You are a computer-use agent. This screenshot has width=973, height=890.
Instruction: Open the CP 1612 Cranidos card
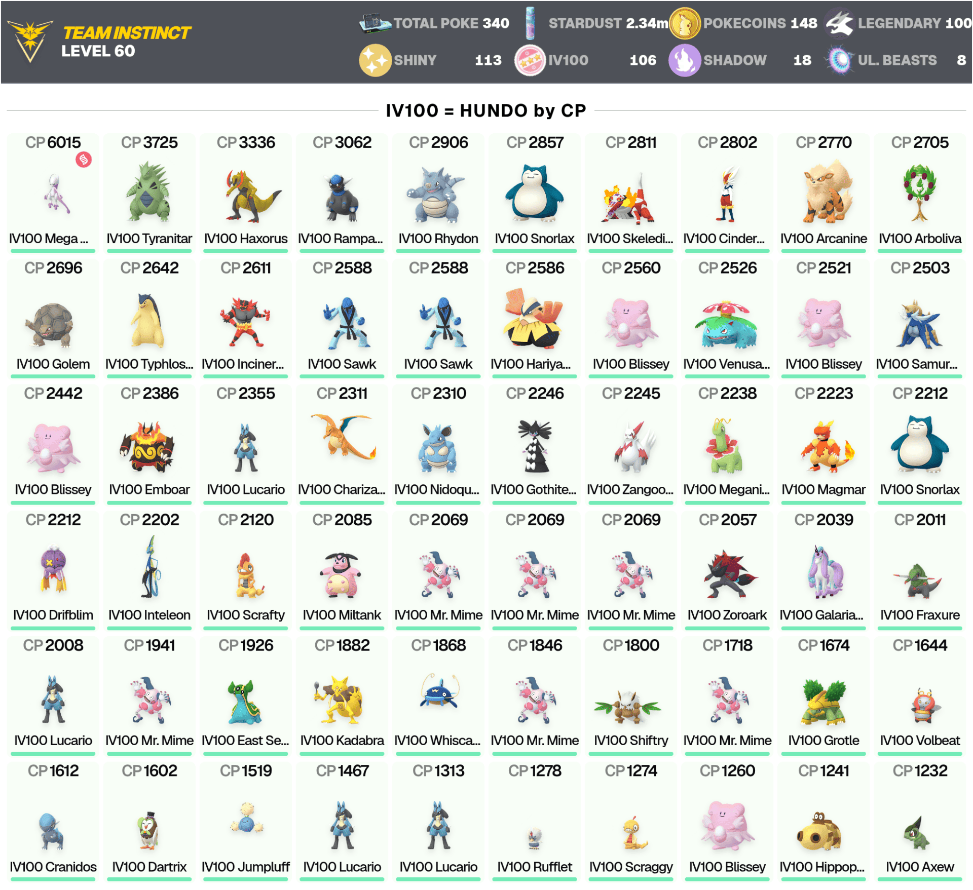(x=53, y=821)
